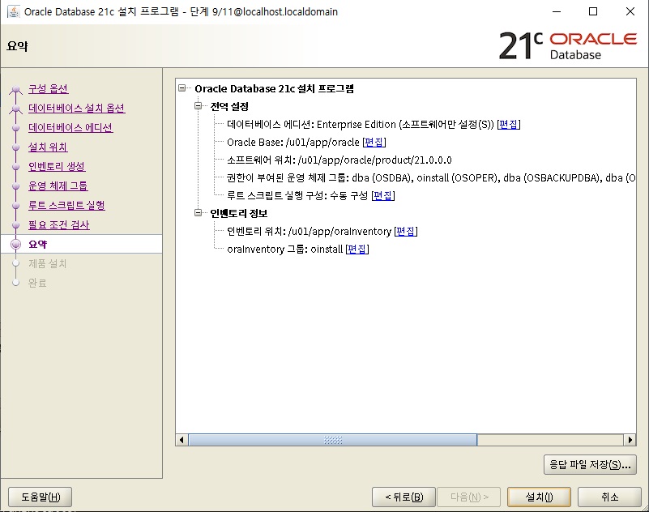
Task: Click step bullet icon beside 필요 조건 검사
Action: click(x=15, y=225)
